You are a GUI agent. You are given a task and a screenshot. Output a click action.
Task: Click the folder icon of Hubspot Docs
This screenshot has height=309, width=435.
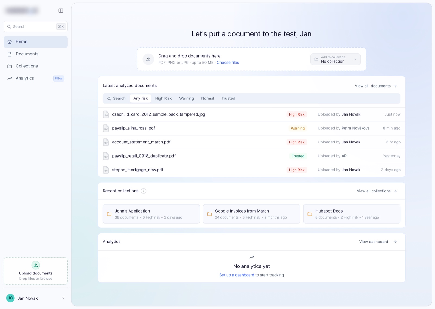(310, 214)
